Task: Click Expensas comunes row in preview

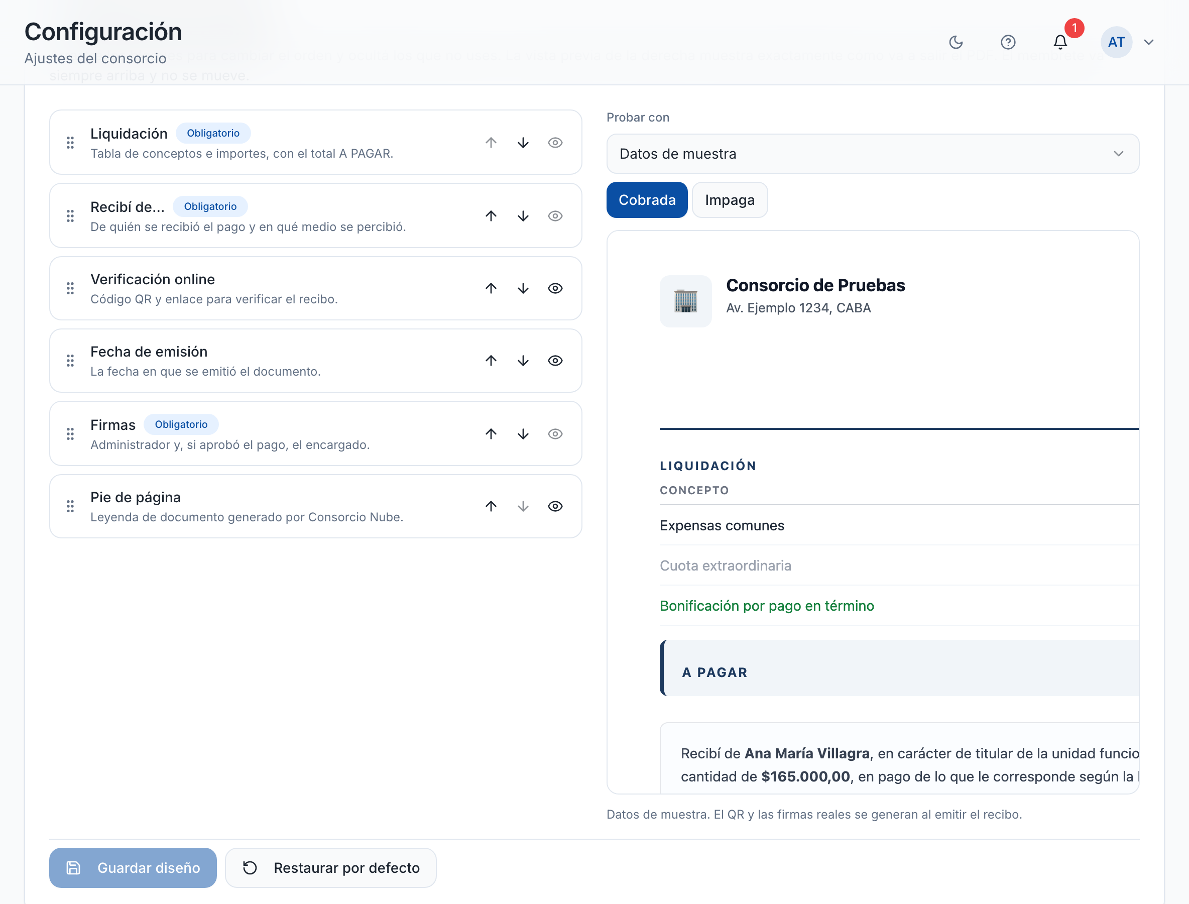Action: click(x=899, y=526)
